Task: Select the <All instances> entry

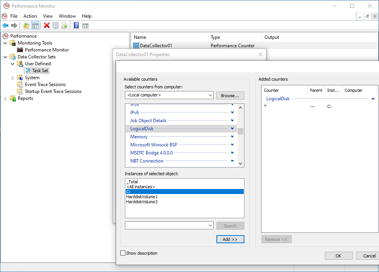Action: 141,186
